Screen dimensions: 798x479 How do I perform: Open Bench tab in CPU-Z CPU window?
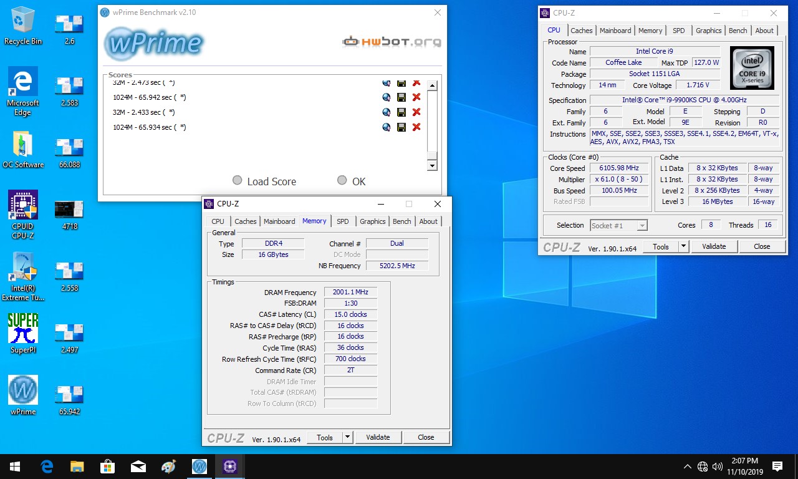[x=738, y=31]
